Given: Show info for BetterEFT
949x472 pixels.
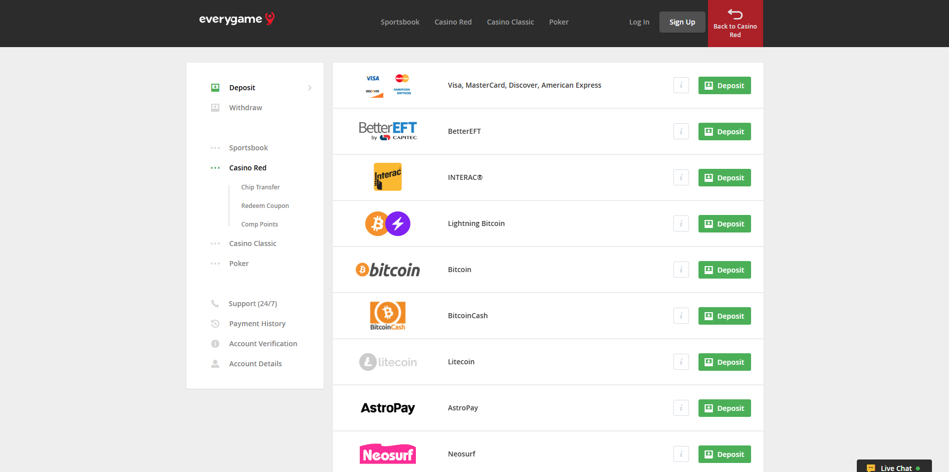Looking at the screenshot, I should 681,131.
